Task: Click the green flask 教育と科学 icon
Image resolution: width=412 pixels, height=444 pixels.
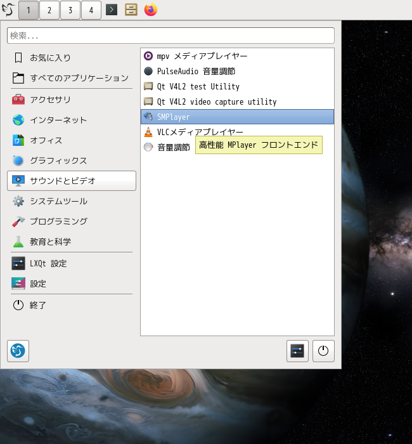Action: pyautogui.click(x=18, y=242)
